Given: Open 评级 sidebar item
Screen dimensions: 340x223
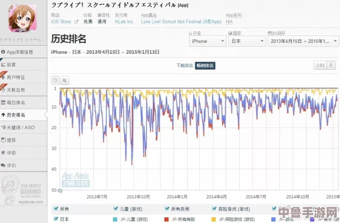Looking at the screenshot, I should click(x=23, y=153).
